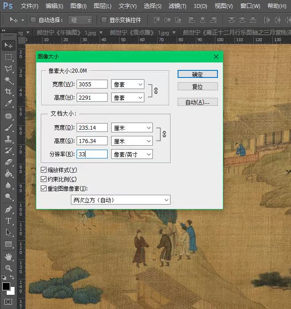Screen dimensions: 291x309
Task: Toggle Quick Mask mode icon
Action: tap(8, 301)
